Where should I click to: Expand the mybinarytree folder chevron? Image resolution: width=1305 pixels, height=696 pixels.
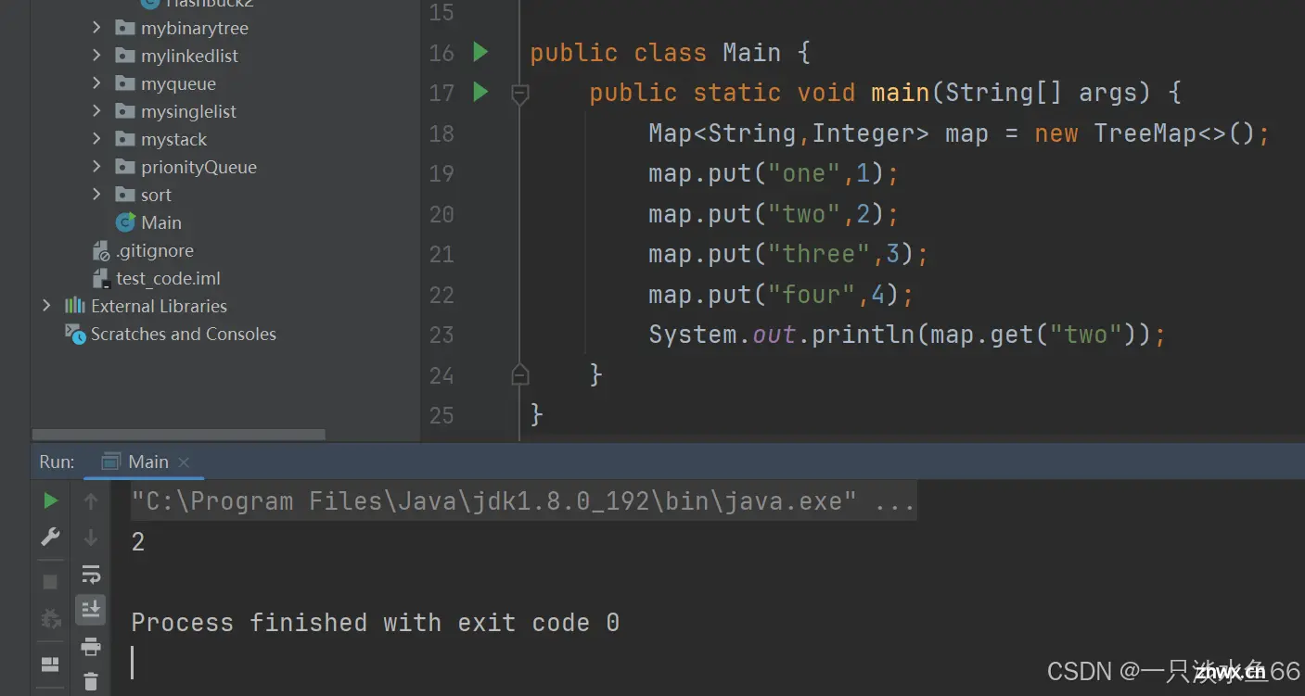click(96, 28)
